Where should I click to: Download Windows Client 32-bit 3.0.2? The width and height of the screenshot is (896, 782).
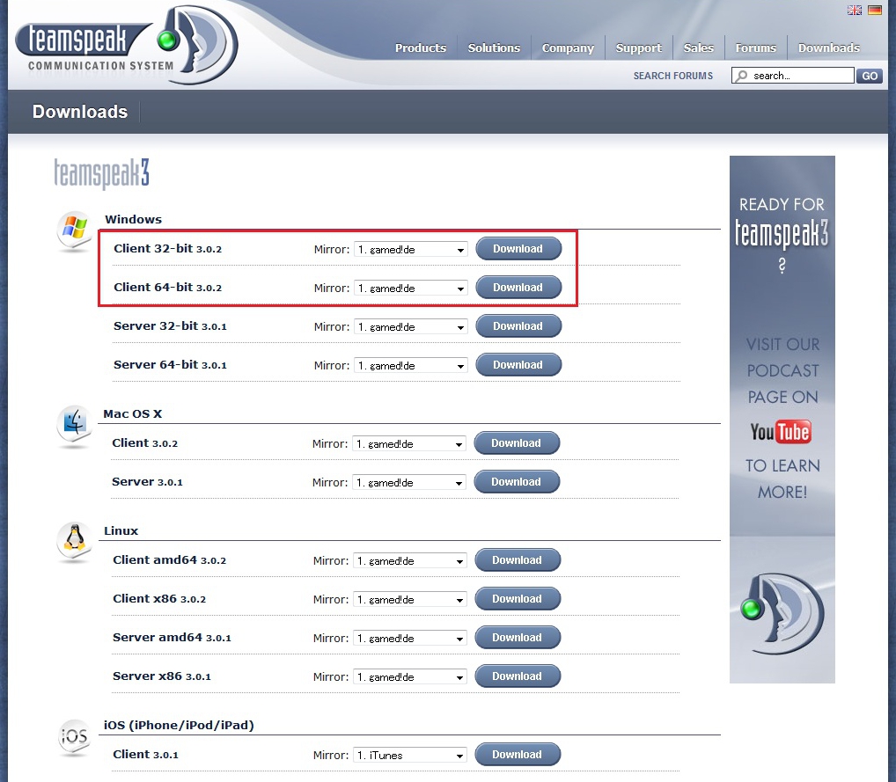pyautogui.click(x=518, y=248)
